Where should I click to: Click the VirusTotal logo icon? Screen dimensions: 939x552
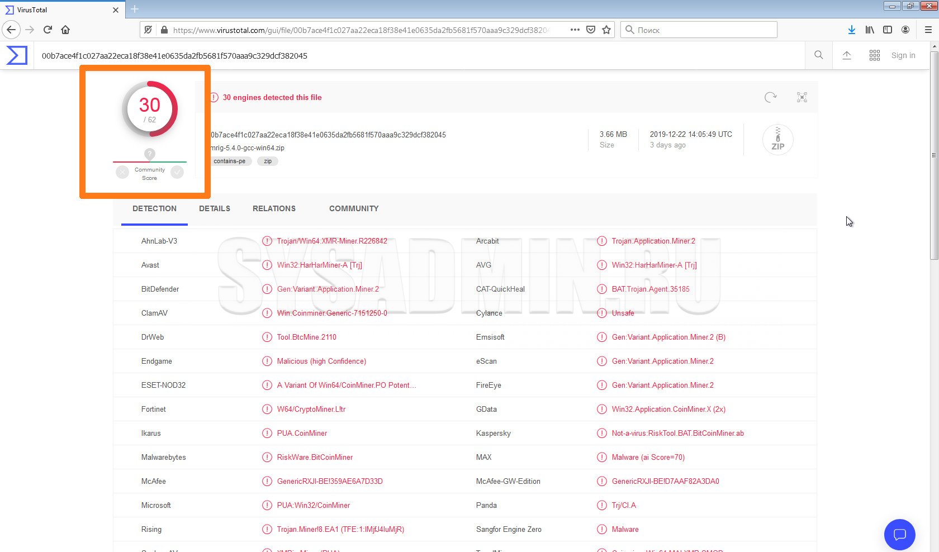click(17, 55)
